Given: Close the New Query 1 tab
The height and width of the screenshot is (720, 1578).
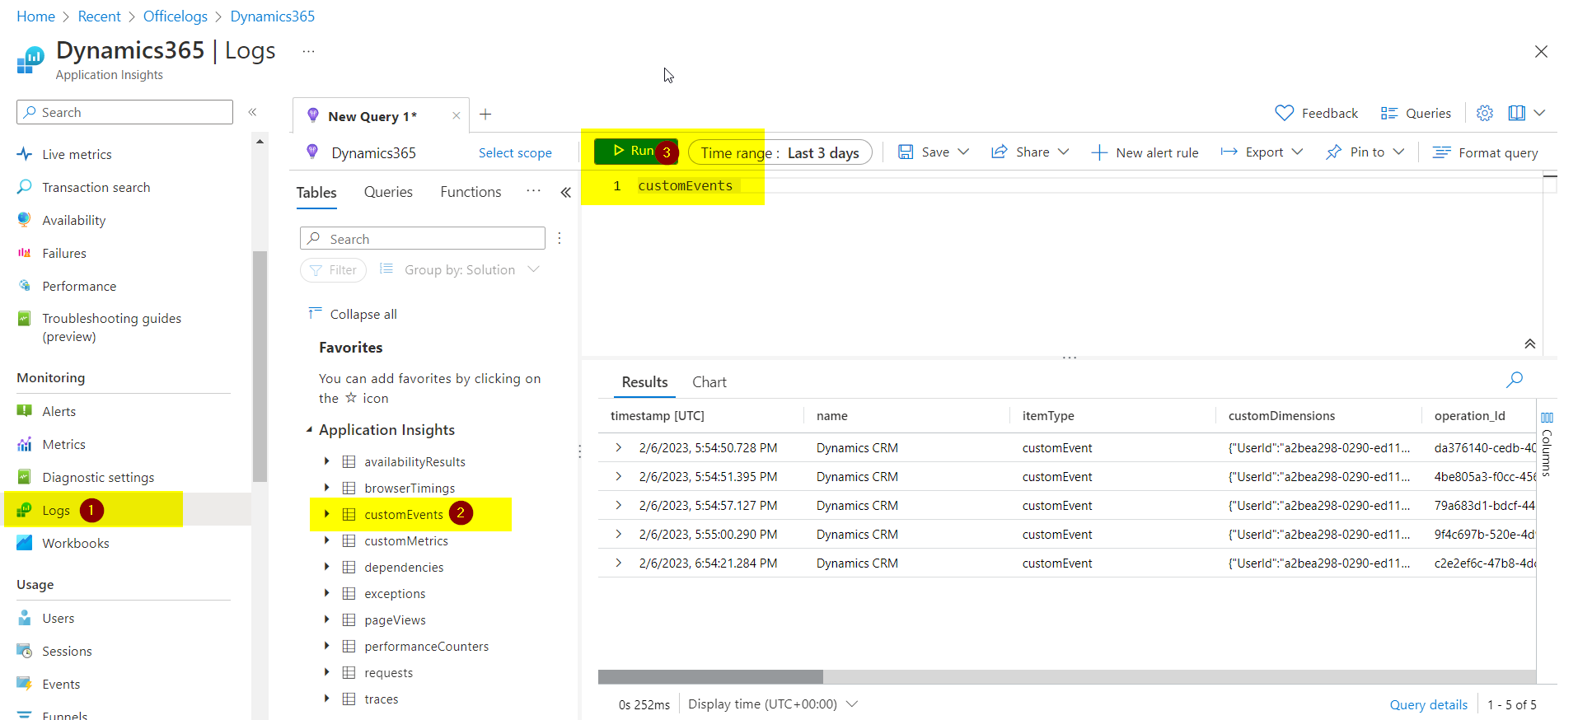Looking at the screenshot, I should point(456,116).
